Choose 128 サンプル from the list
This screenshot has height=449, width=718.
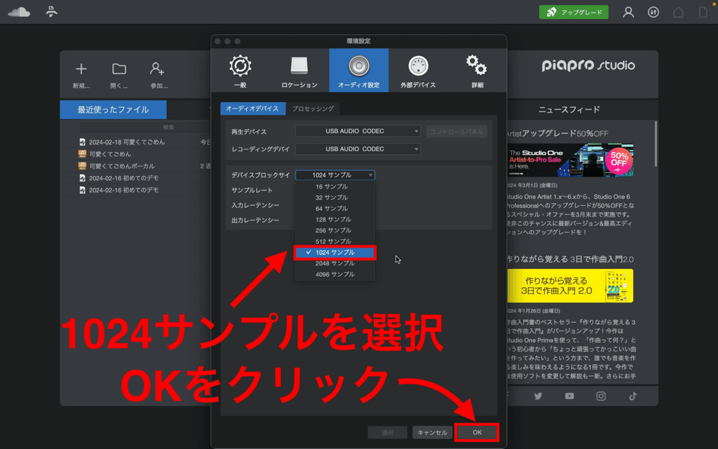click(335, 219)
